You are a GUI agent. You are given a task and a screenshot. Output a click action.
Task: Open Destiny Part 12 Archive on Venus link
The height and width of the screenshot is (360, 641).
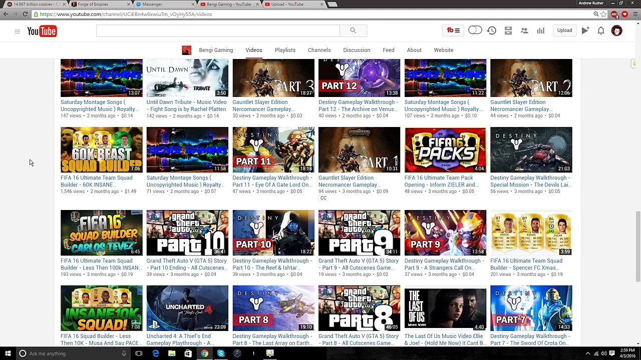[358, 105]
